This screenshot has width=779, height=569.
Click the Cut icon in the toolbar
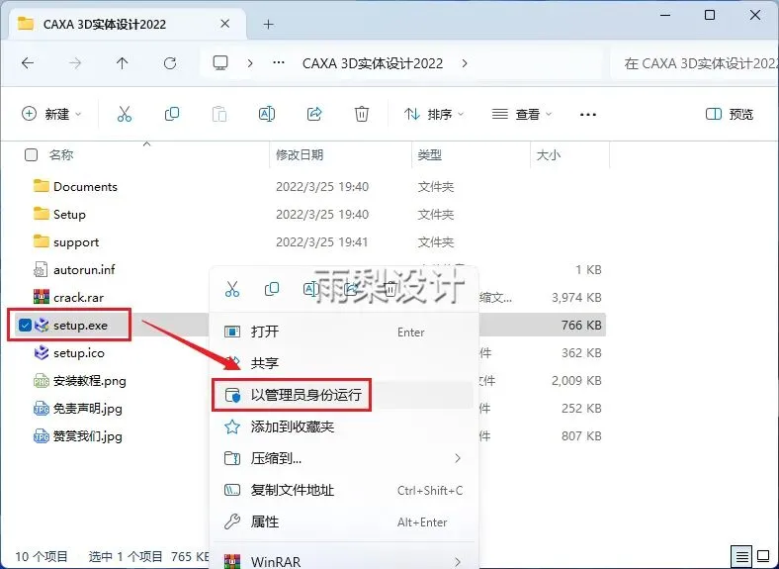[x=125, y=115]
